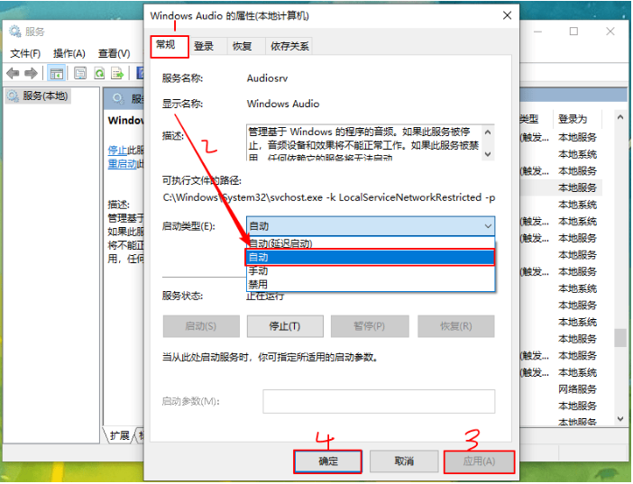Screen dimensions: 633x484
Task: Open the 操作(A) menu
Action: click(x=69, y=53)
